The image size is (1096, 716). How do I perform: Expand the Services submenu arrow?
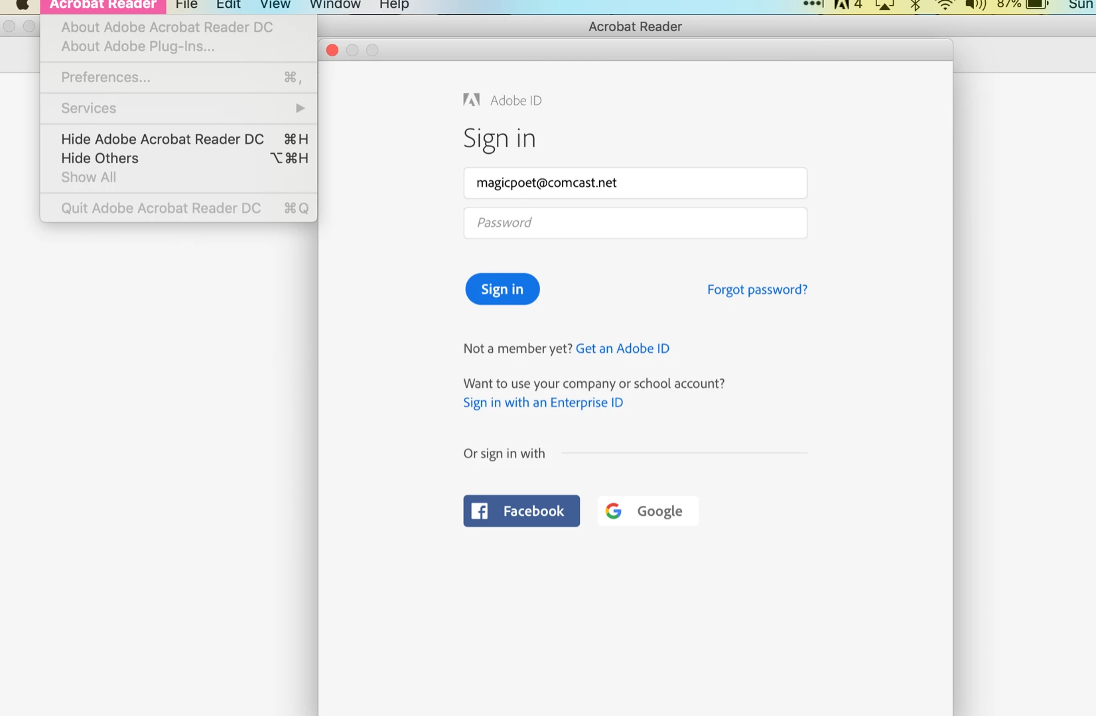point(301,108)
